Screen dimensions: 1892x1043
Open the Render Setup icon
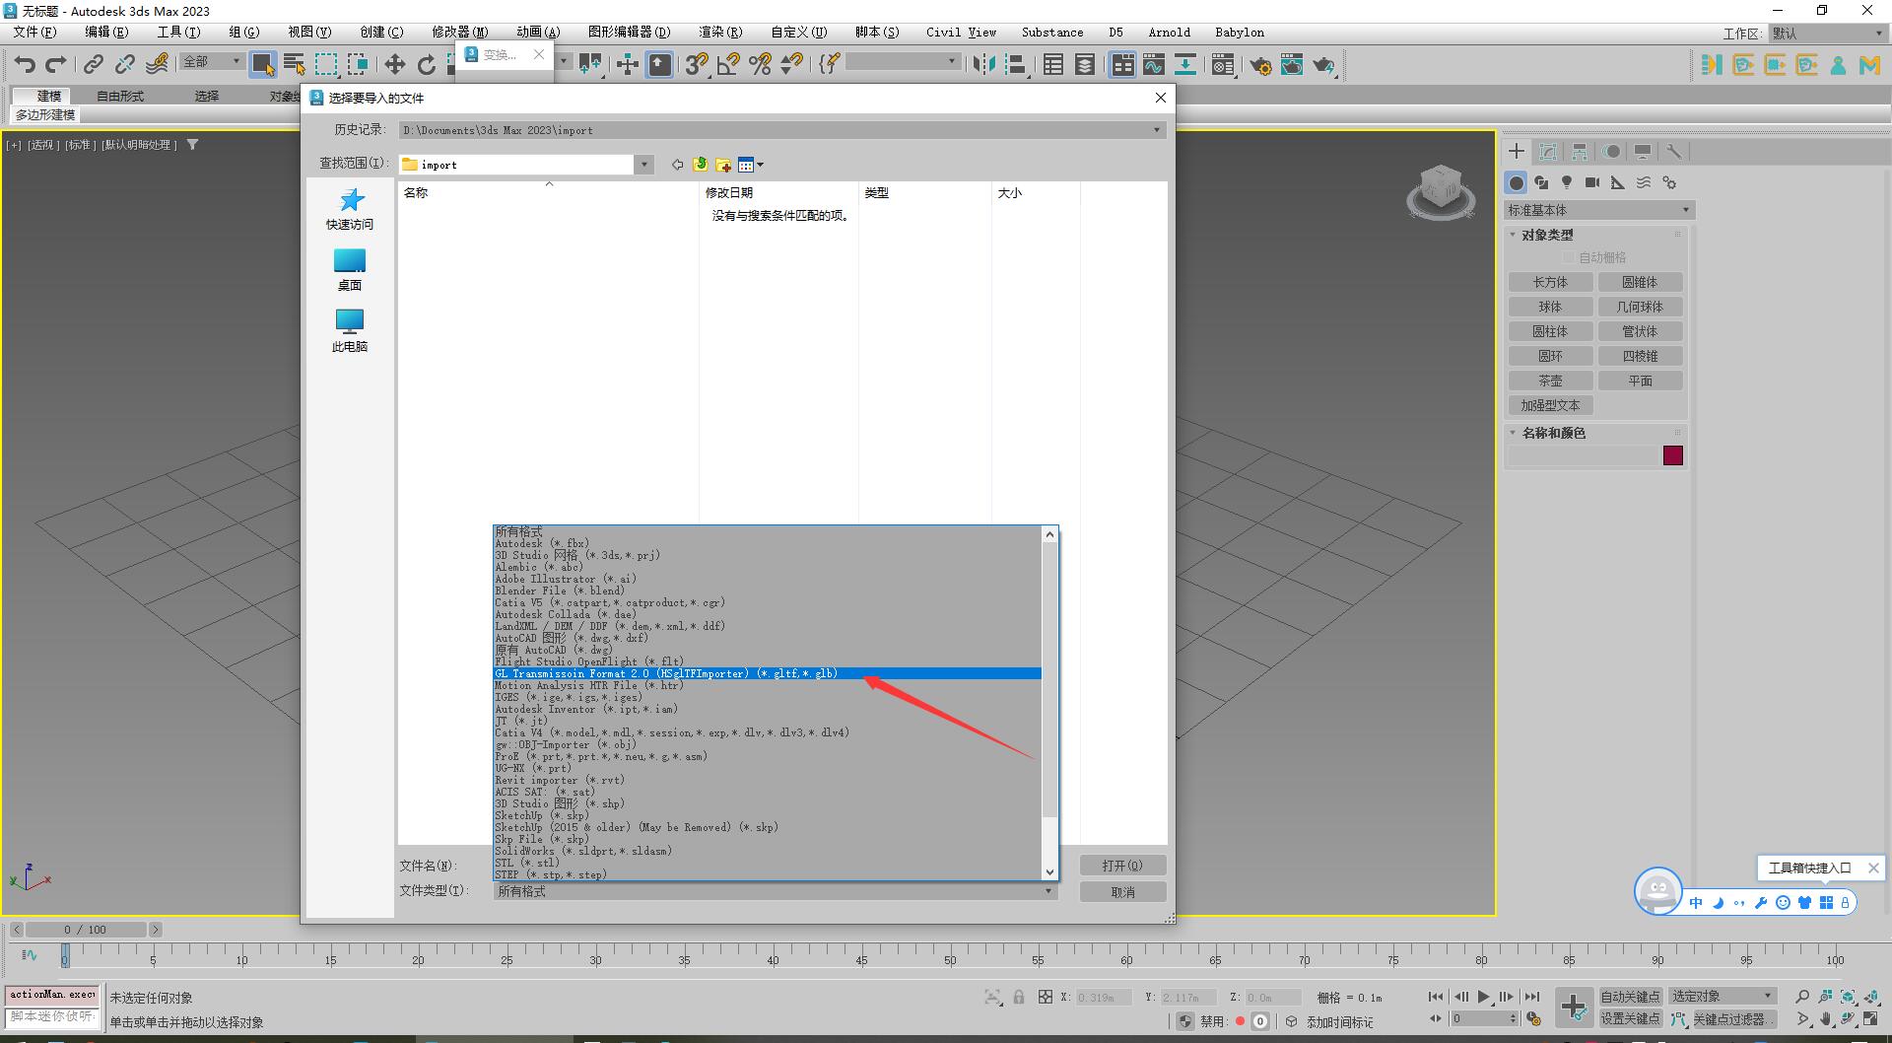pyautogui.click(x=1260, y=65)
